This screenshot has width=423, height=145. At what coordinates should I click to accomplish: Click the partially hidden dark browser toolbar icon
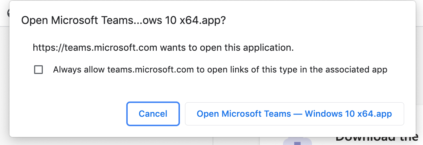tap(8, 13)
